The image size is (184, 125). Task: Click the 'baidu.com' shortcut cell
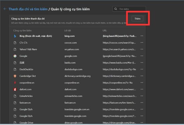tap(70, 63)
